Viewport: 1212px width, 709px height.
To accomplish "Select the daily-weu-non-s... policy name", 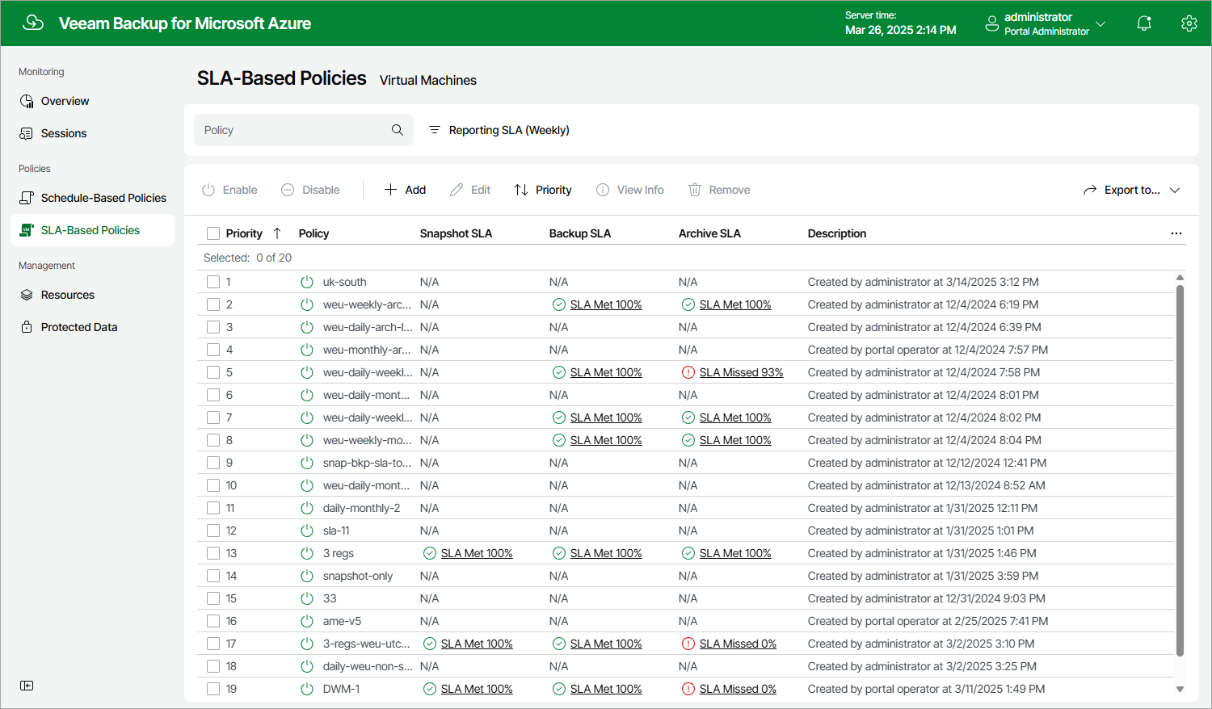I will 368,666.
